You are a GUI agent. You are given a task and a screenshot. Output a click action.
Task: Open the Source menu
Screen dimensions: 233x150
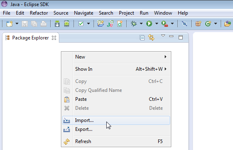(x=61, y=13)
